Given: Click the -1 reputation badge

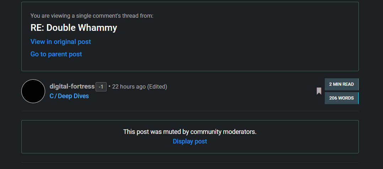Looking at the screenshot, I should (101, 87).
